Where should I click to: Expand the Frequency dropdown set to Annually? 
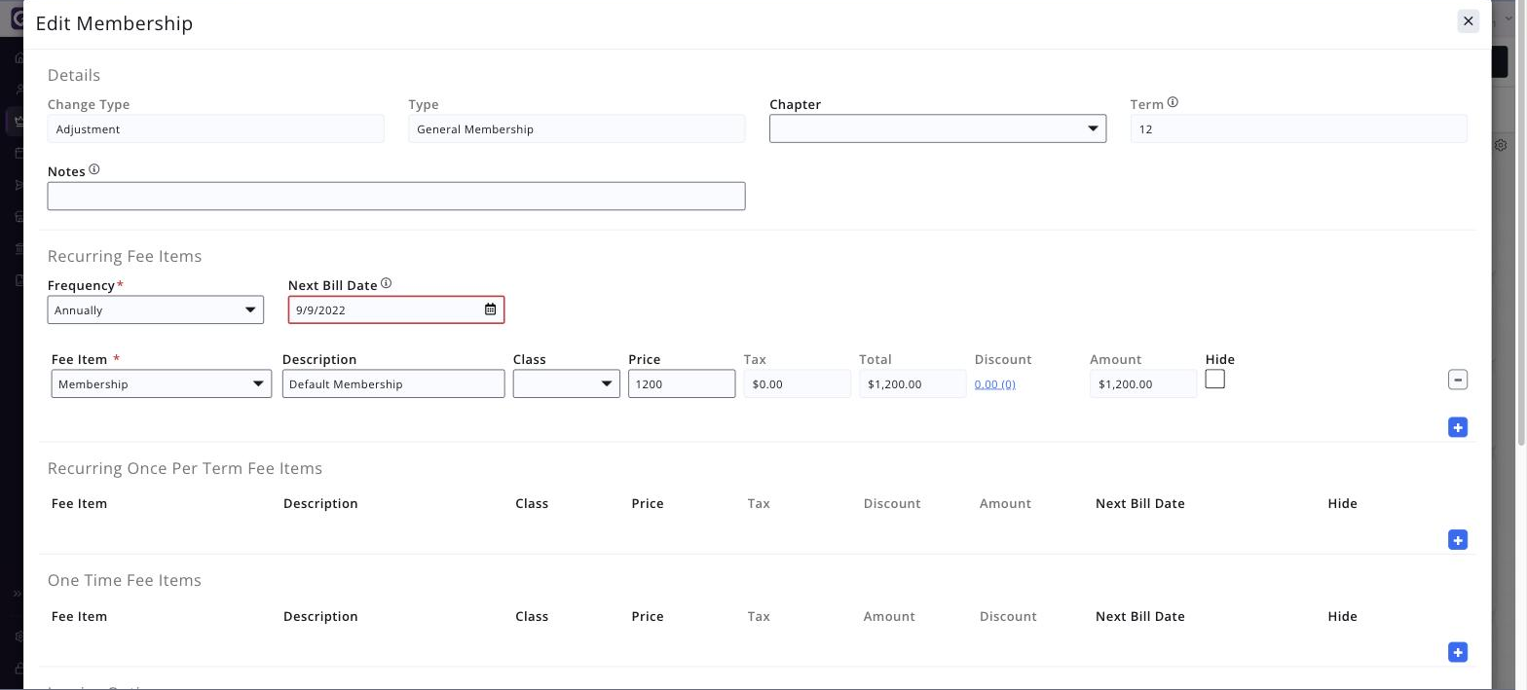pyautogui.click(x=156, y=309)
